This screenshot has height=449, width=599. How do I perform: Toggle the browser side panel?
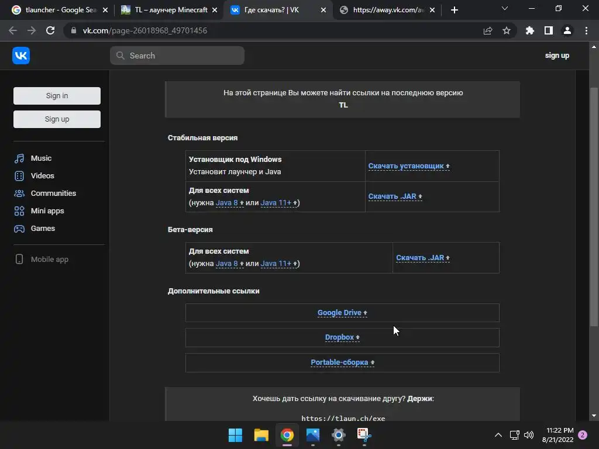click(x=549, y=30)
